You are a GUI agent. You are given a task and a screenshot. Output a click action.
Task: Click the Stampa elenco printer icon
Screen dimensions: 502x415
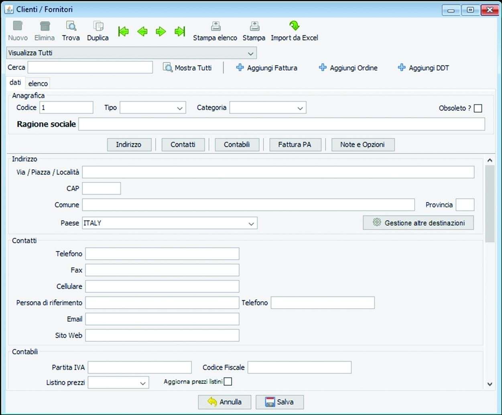point(215,27)
